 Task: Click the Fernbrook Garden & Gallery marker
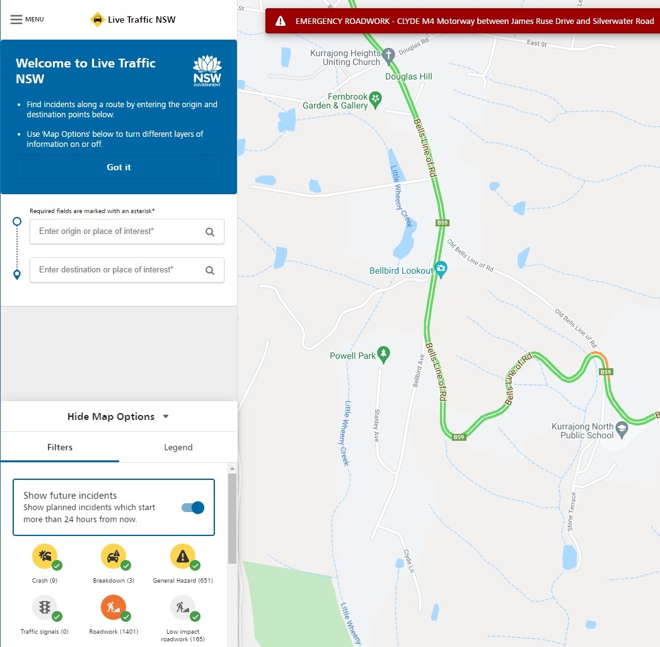click(375, 100)
